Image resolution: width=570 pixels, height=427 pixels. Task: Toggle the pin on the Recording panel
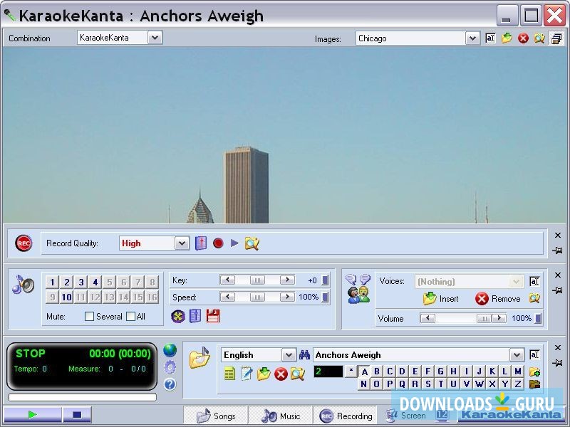[558, 250]
